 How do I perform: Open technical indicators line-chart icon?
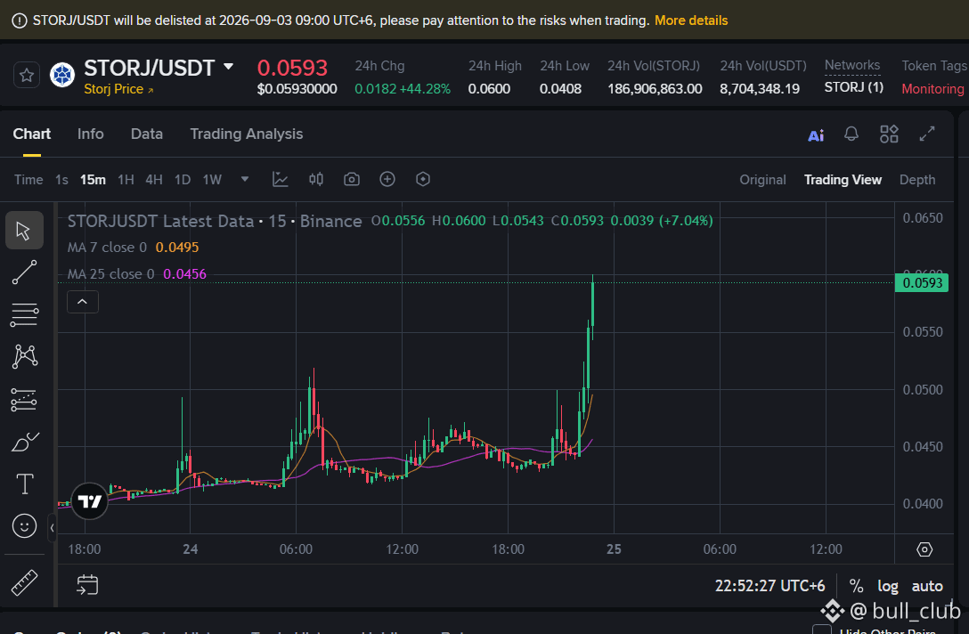click(x=281, y=179)
